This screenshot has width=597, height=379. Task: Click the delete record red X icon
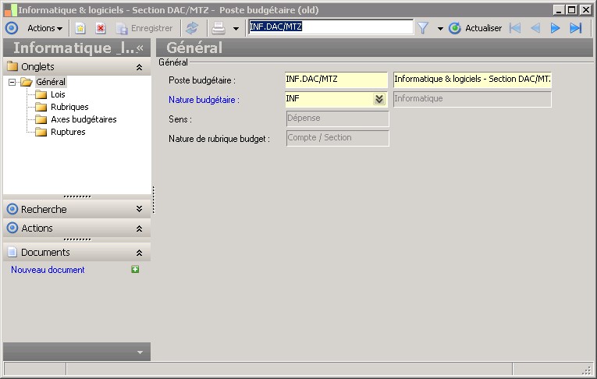click(x=101, y=28)
